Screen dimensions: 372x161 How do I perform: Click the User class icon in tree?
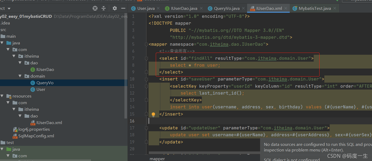coord(33,89)
